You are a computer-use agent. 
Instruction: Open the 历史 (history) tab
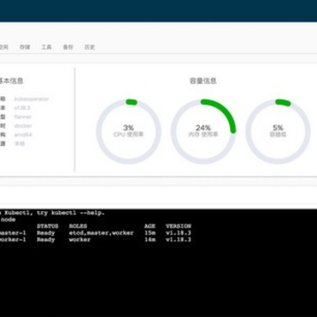tap(90, 47)
